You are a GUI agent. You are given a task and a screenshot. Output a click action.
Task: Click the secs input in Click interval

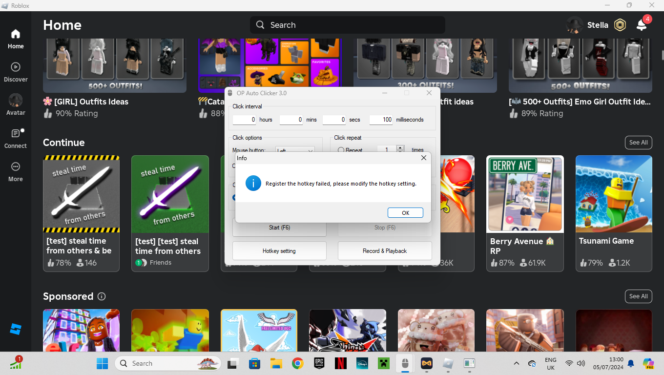pos(334,120)
